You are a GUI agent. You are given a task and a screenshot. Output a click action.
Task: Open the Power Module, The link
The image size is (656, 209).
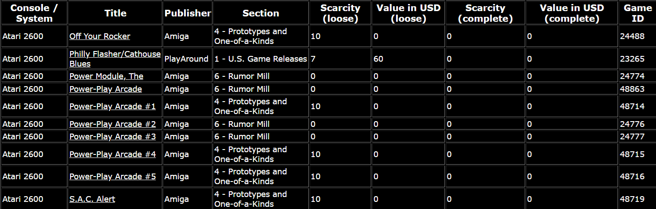coord(106,76)
